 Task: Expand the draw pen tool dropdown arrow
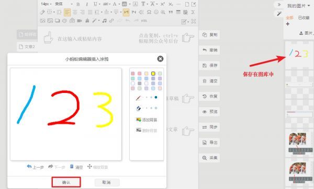click(99, 20)
